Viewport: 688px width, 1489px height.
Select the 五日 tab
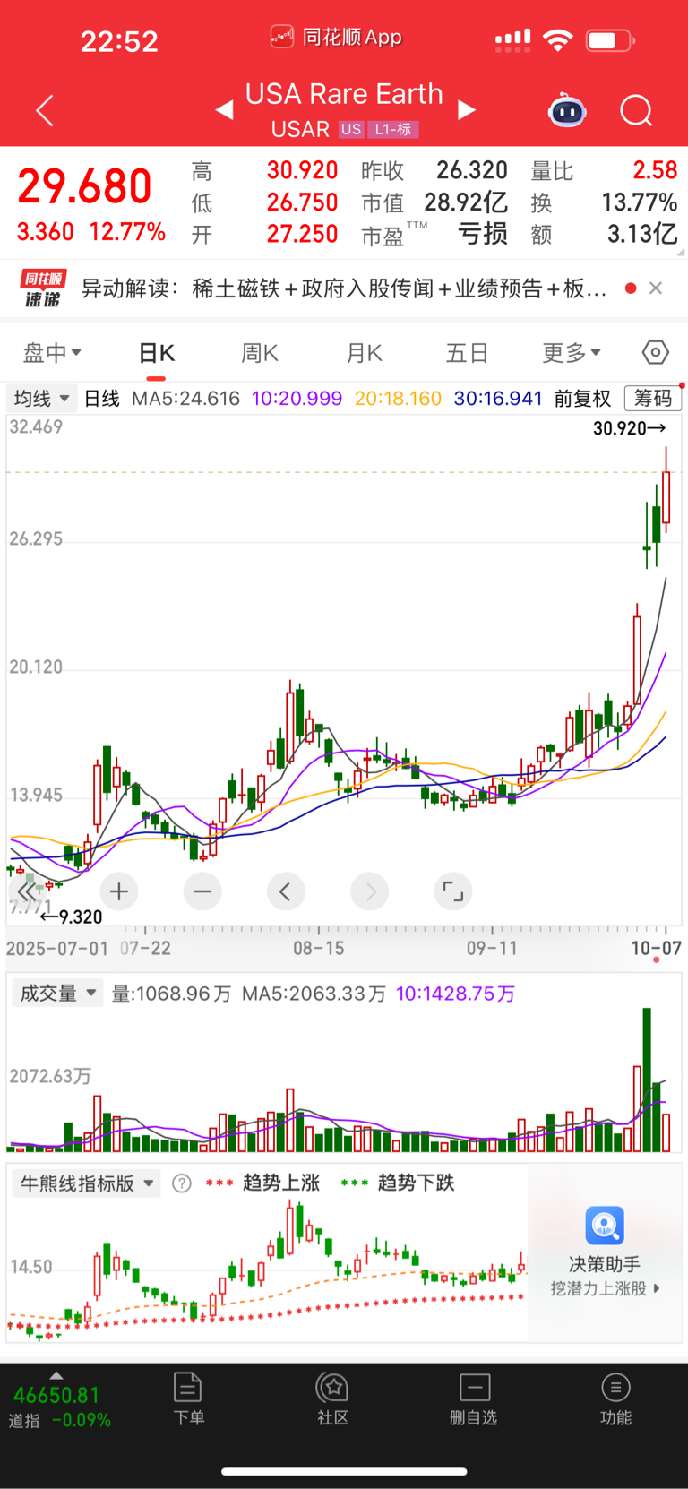coord(467,353)
